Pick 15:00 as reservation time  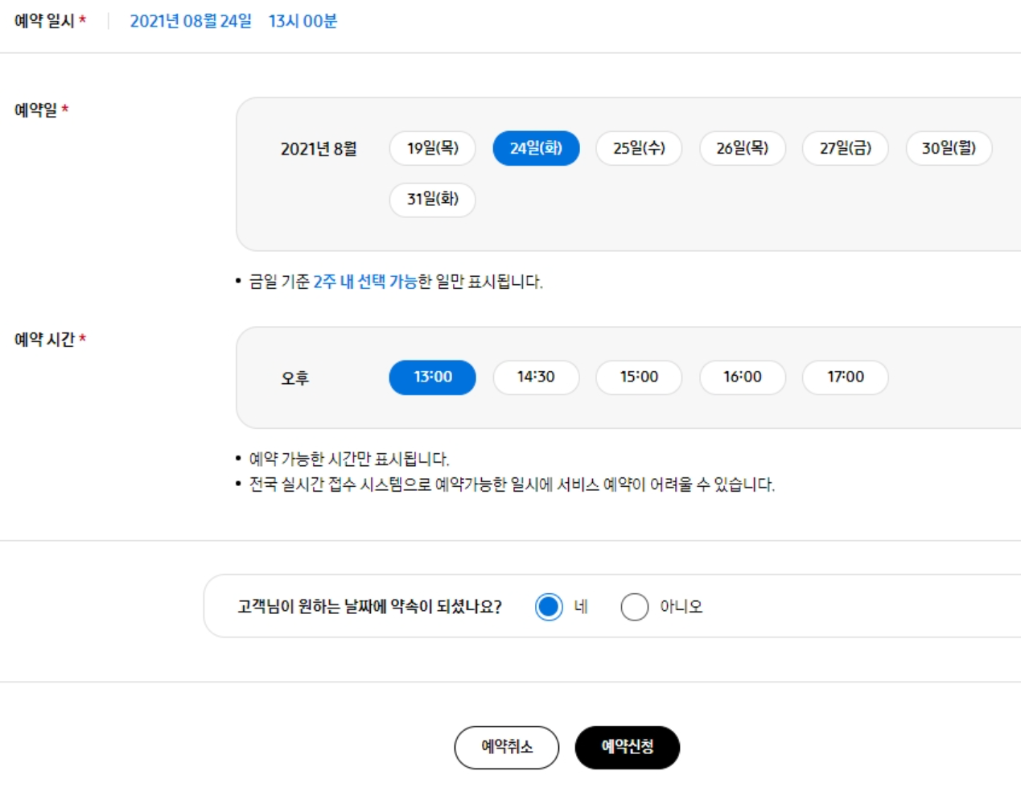(x=640, y=376)
